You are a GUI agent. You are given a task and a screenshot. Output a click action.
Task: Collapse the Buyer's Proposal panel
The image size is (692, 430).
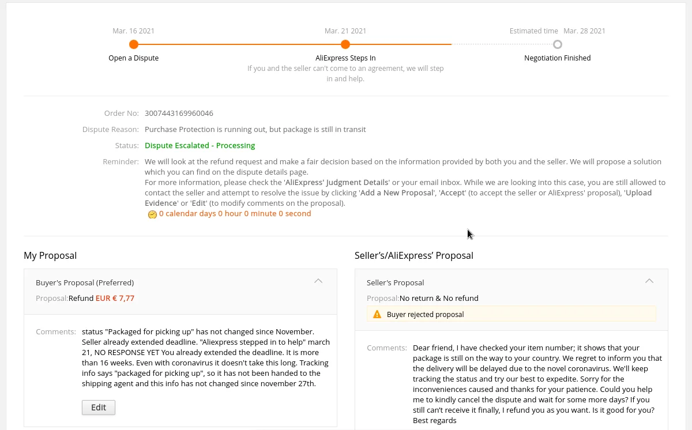[x=318, y=281]
